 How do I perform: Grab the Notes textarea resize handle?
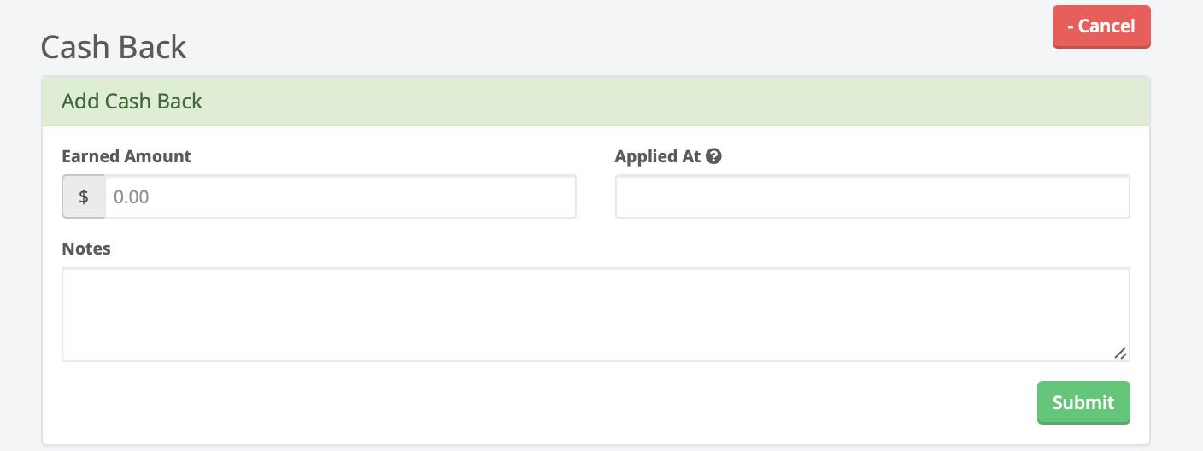click(x=1120, y=352)
